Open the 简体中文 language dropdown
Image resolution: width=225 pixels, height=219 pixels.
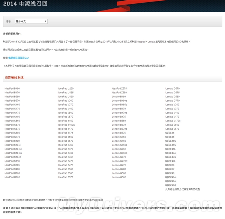coord(31,21)
